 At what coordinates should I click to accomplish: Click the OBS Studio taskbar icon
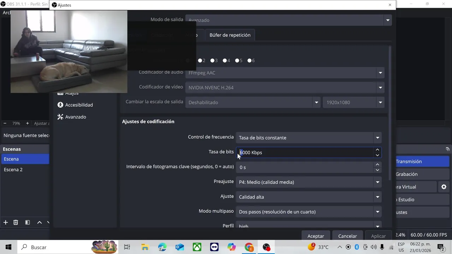[267, 247]
